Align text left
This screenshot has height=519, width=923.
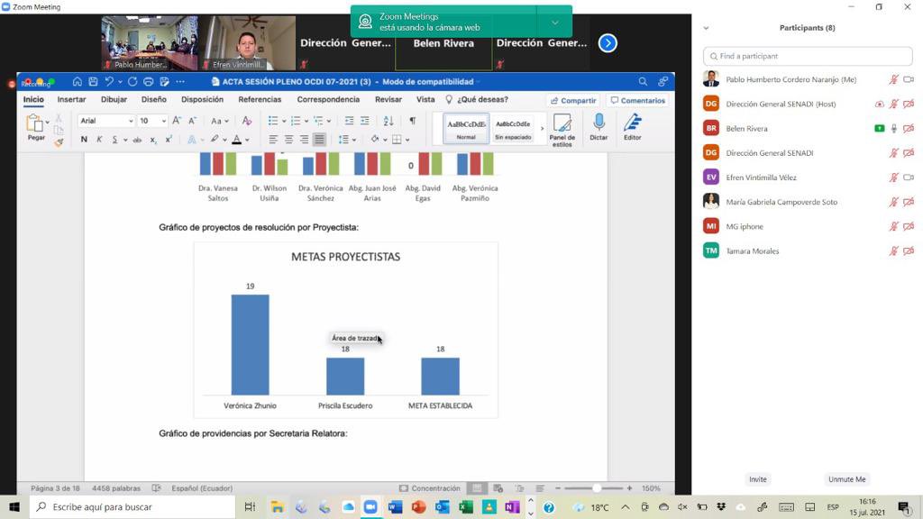(x=273, y=140)
